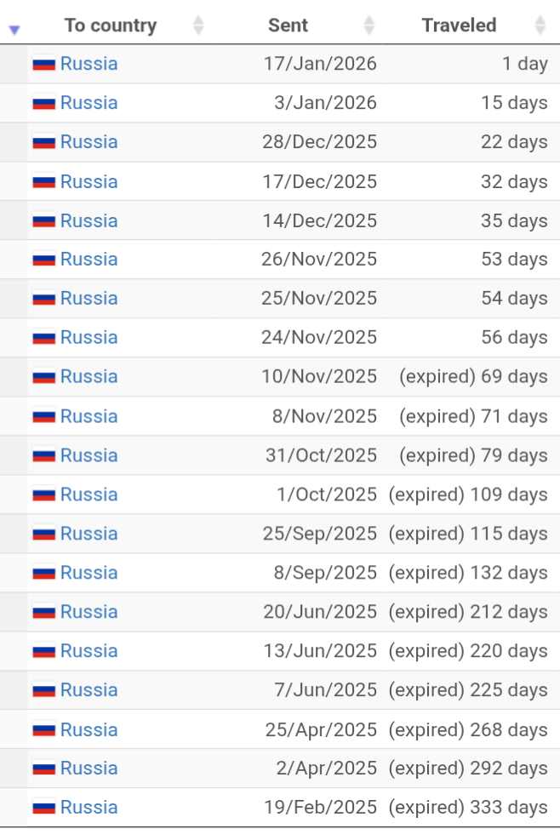Open Russia link for 10/Nov/2025 row

pyautogui.click(x=89, y=377)
